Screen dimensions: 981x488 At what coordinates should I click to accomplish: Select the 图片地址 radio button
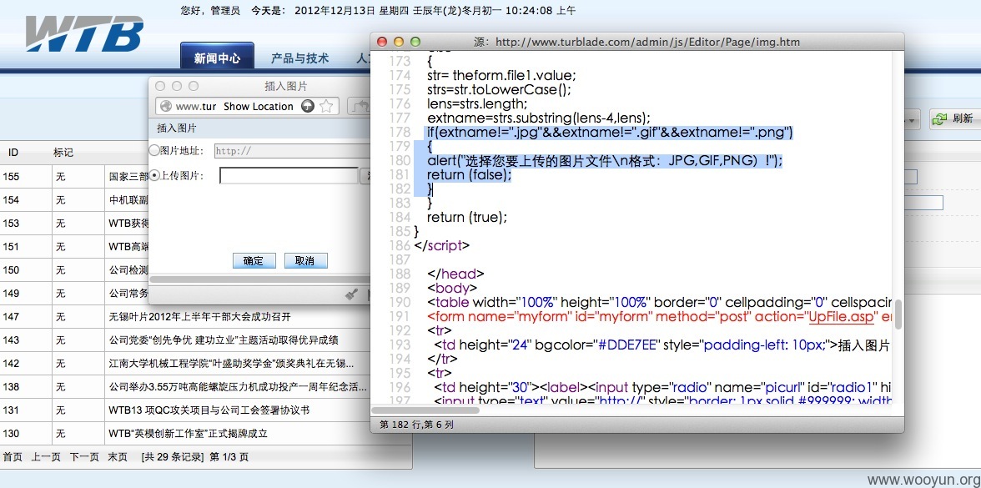point(154,150)
